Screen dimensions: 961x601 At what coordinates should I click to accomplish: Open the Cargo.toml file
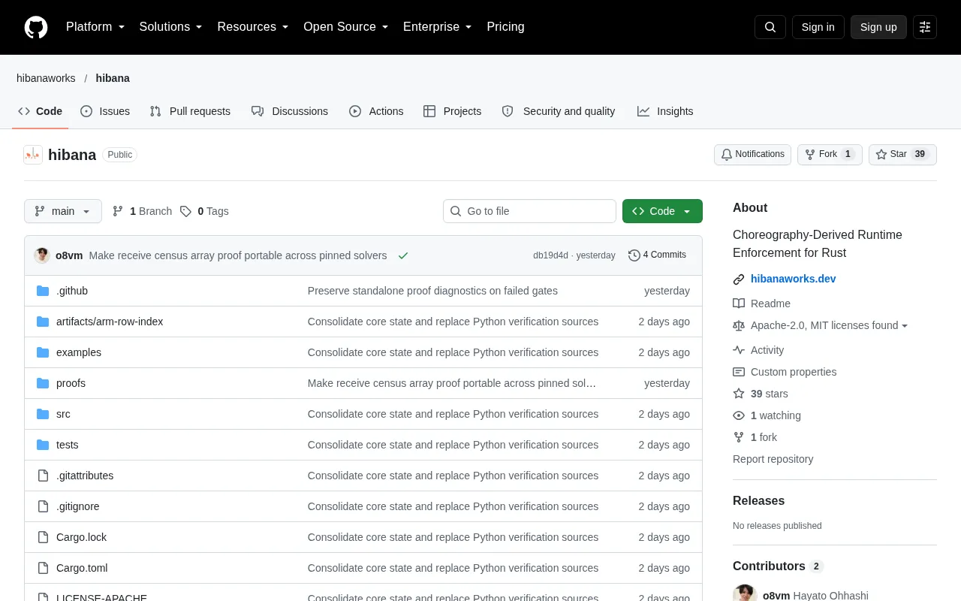point(82,568)
